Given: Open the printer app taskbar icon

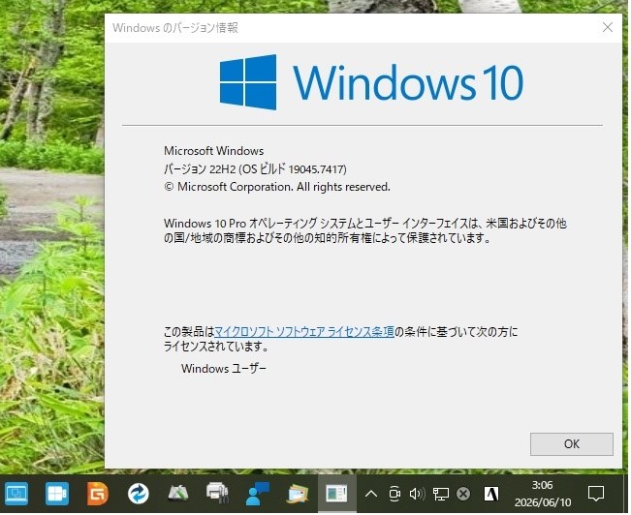Looking at the screenshot, I should tap(218, 494).
